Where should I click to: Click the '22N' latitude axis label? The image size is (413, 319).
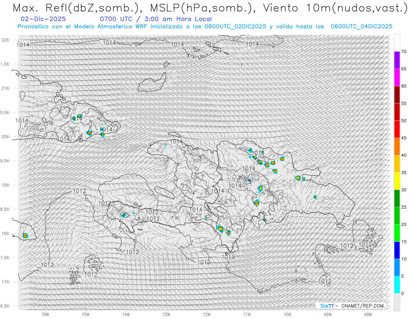tap(5, 40)
